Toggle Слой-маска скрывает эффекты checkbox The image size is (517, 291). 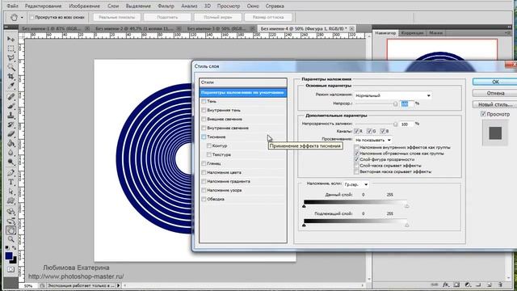click(356, 166)
